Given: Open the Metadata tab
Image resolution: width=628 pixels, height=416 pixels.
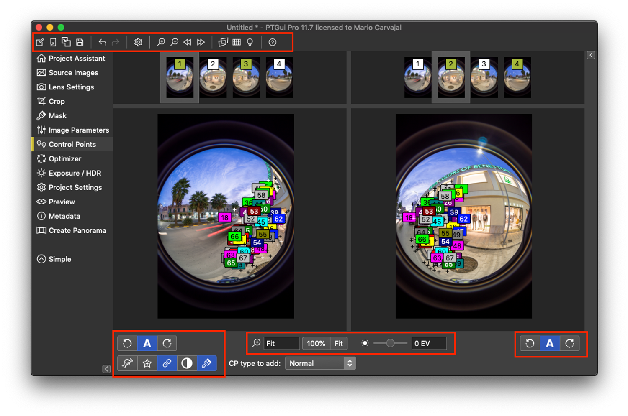Looking at the screenshot, I should click(x=72, y=216).
